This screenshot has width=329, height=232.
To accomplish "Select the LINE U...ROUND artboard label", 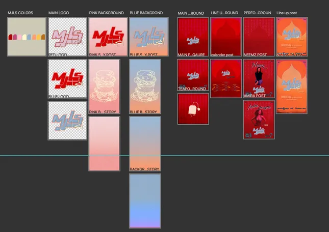I will [224, 13].
